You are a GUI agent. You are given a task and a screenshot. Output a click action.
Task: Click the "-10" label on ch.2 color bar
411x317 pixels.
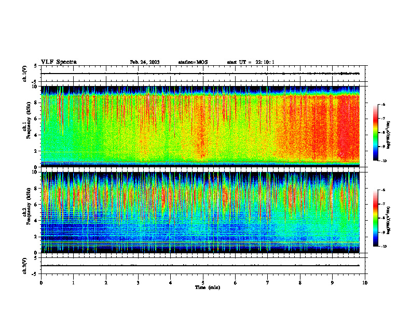[383, 247]
